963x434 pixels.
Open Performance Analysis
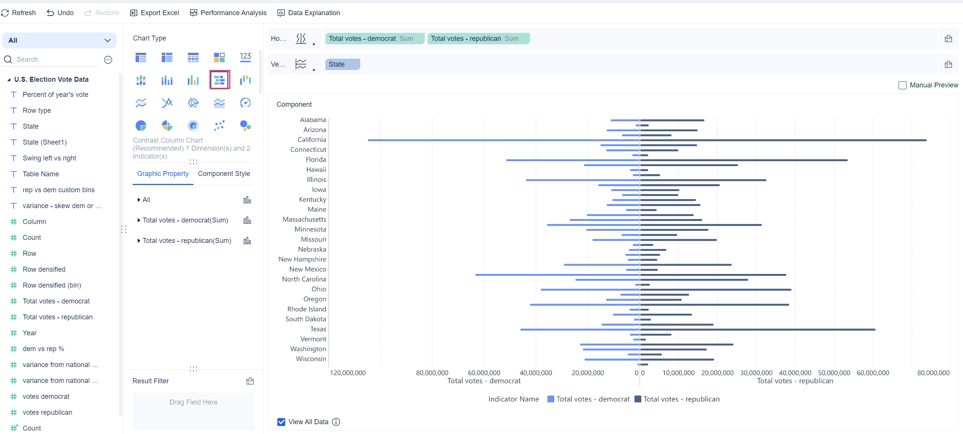click(x=228, y=13)
